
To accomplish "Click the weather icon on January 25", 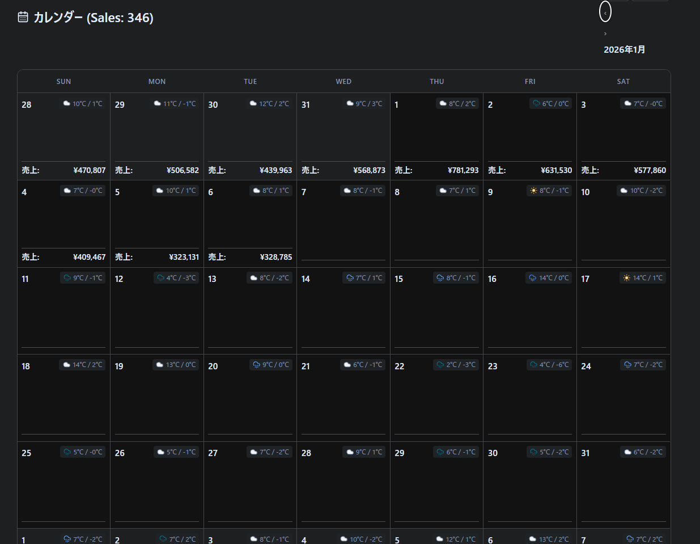I will click(67, 452).
